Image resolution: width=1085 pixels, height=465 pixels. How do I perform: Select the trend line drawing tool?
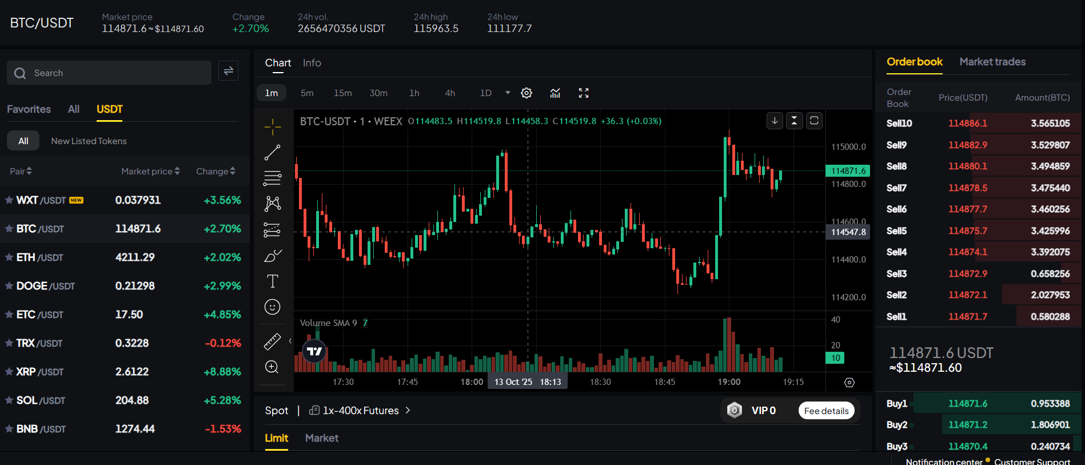tap(272, 152)
